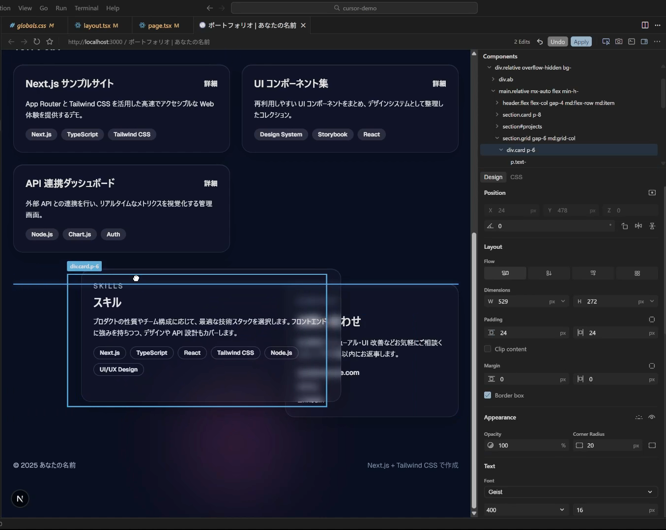Open the font weight 400 dropdown
The height and width of the screenshot is (530, 666).
click(x=525, y=510)
